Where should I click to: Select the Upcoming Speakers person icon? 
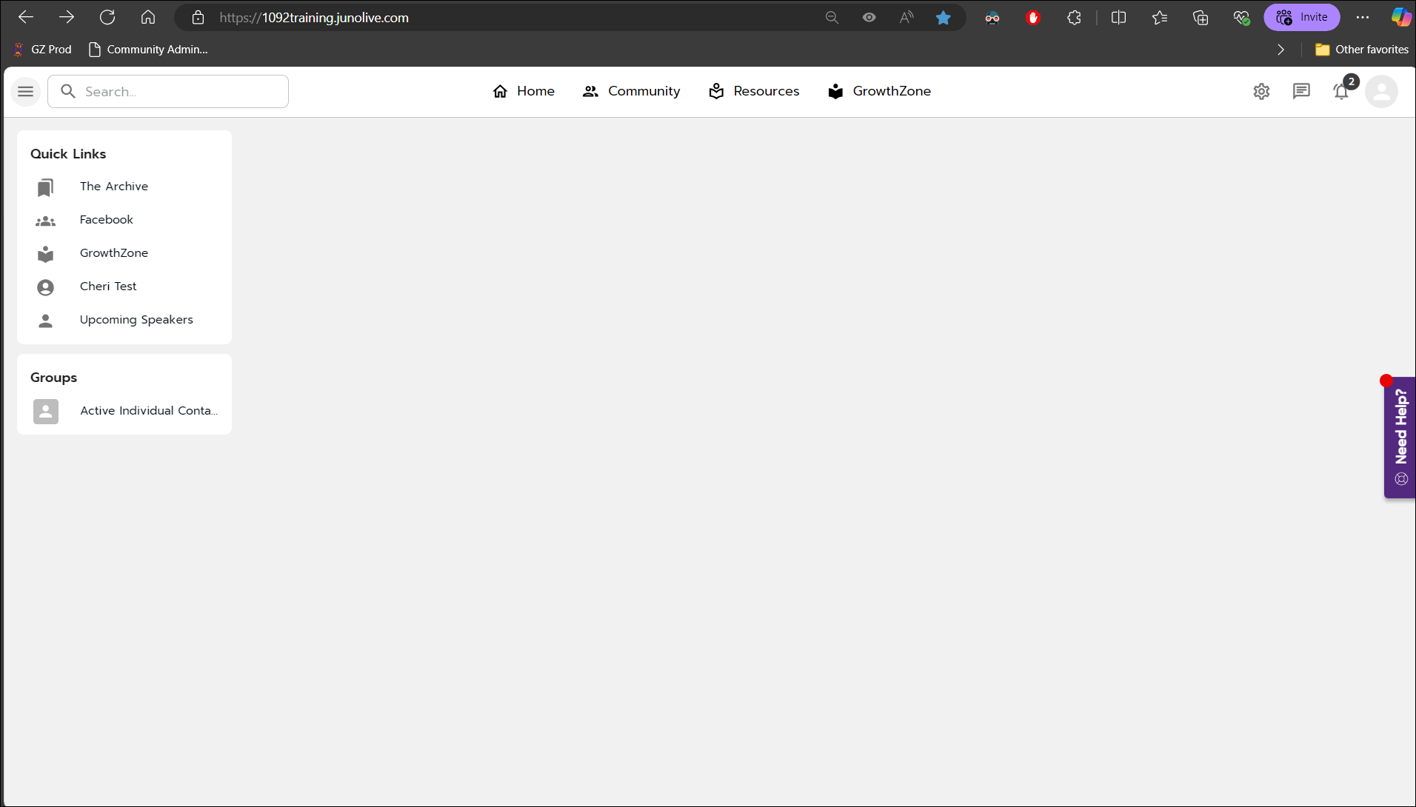[45, 321]
